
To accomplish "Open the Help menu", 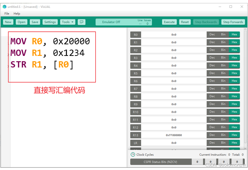I will pyautogui.click(x=17, y=13).
